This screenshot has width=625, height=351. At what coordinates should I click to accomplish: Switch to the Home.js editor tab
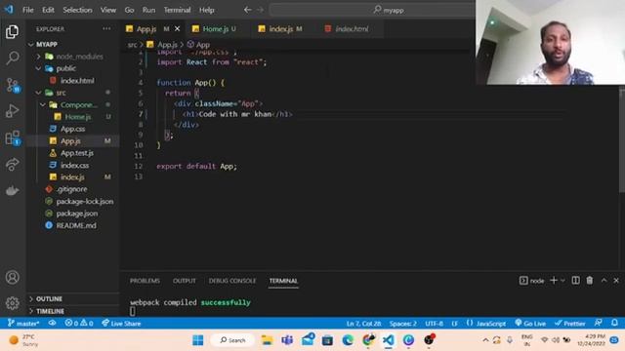point(218,28)
